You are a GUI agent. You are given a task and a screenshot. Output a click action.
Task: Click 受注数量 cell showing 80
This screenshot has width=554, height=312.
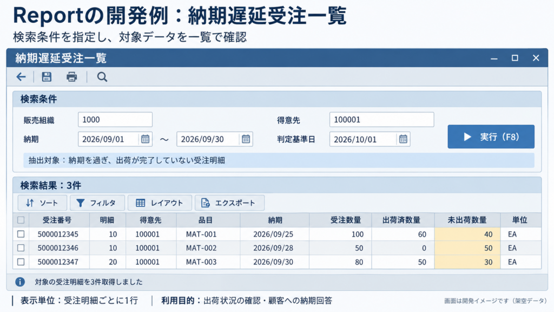click(340, 262)
